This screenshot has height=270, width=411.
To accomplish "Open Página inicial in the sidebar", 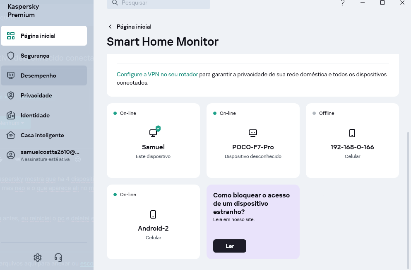I will pyautogui.click(x=44, y=36).
